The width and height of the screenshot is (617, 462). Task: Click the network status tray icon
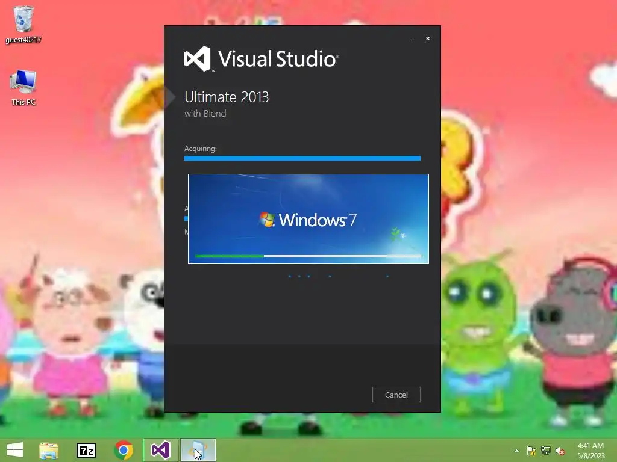click(546, 451)
